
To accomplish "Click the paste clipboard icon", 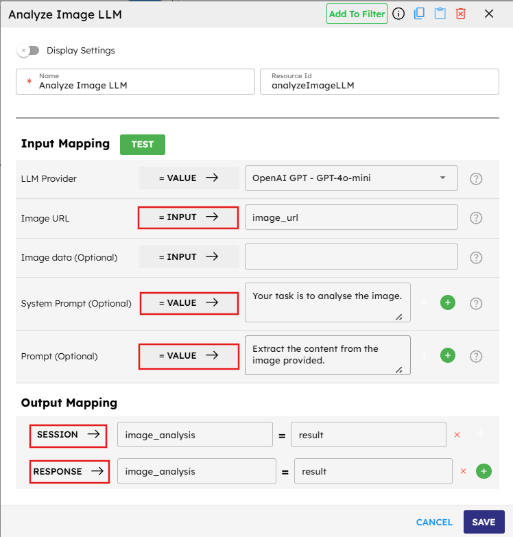I will (x=440, y=14).
